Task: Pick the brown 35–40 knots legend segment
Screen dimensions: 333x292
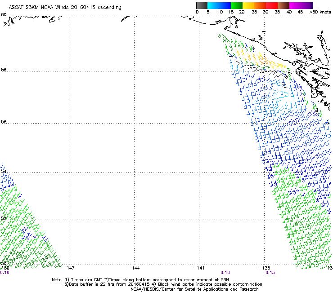Action: click(283, 5)
